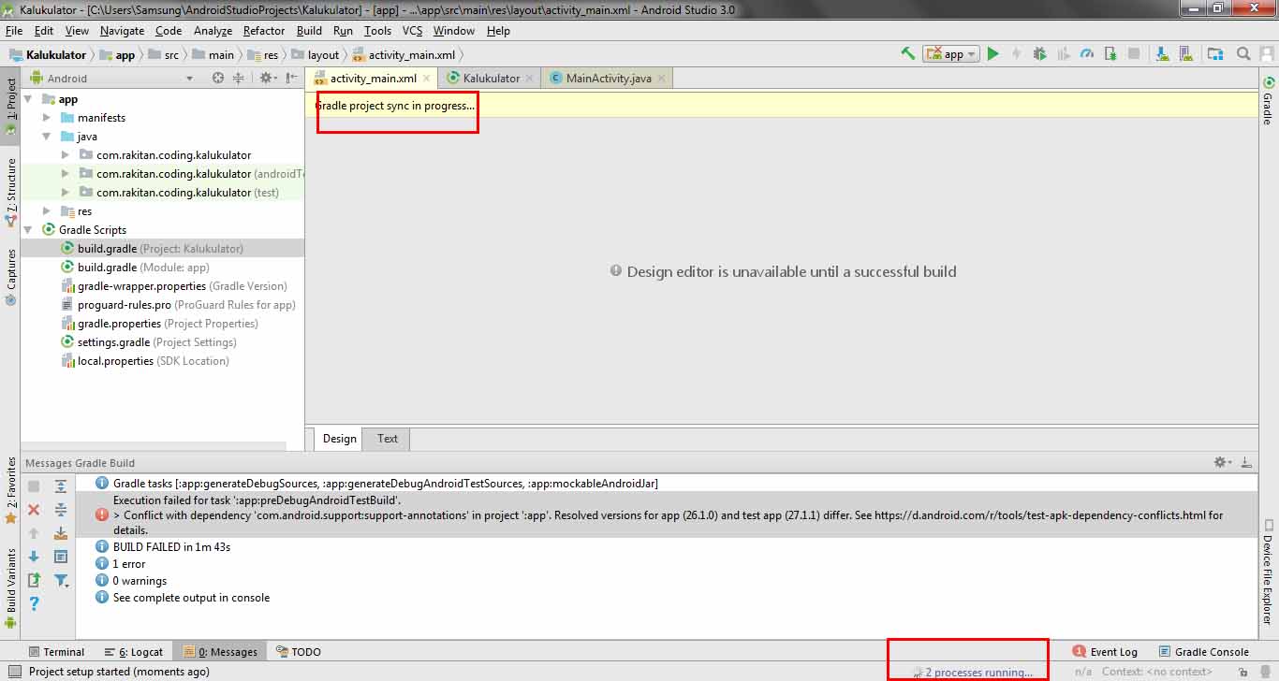Collapse the java folder
Viewport: 1279px width, 681px height.
(47, 136)
